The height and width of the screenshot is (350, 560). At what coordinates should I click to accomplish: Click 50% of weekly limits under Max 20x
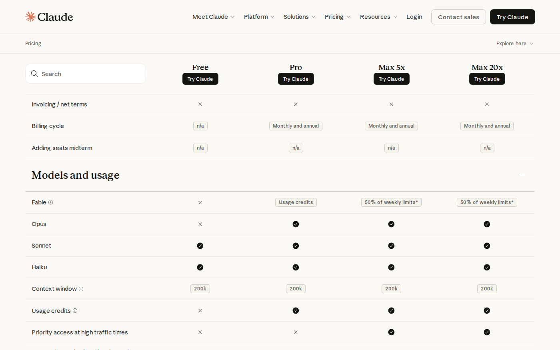[487, 202]
